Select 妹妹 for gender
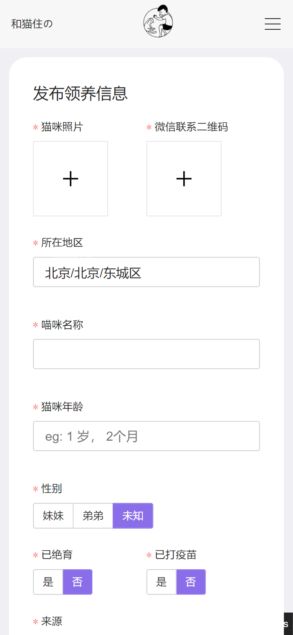 pos(53,516)
